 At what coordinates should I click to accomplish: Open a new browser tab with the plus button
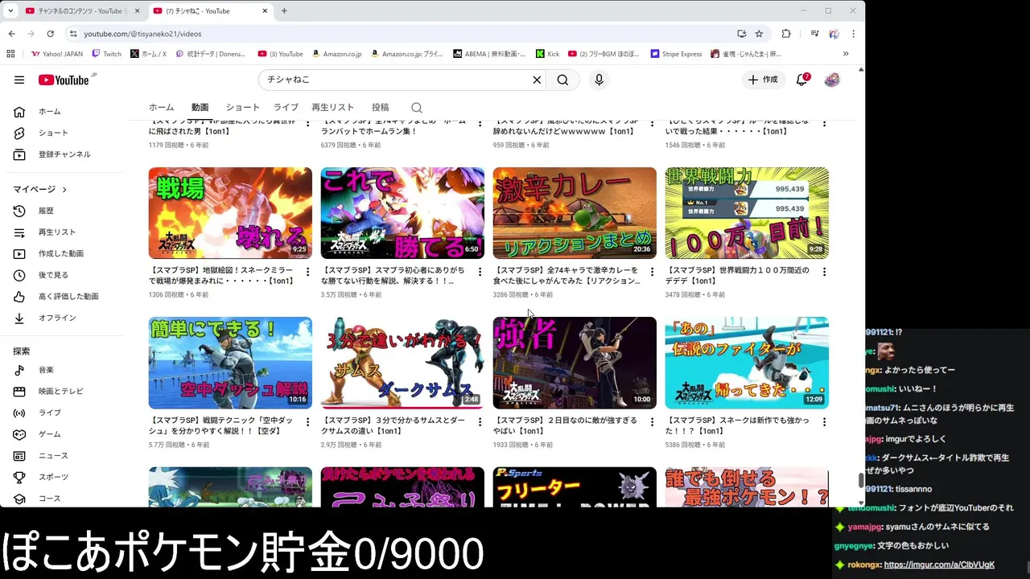coord(284,11)
